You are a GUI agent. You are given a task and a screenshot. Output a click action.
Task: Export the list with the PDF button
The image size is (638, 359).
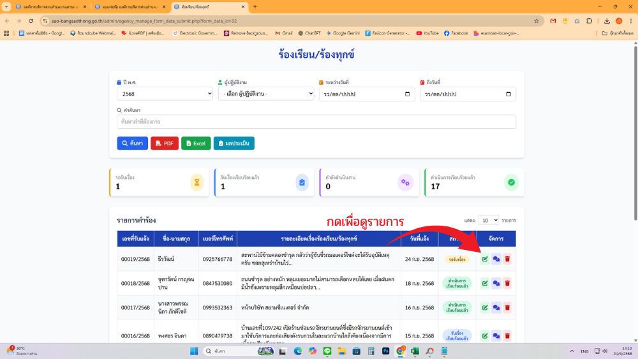point(165,143)
